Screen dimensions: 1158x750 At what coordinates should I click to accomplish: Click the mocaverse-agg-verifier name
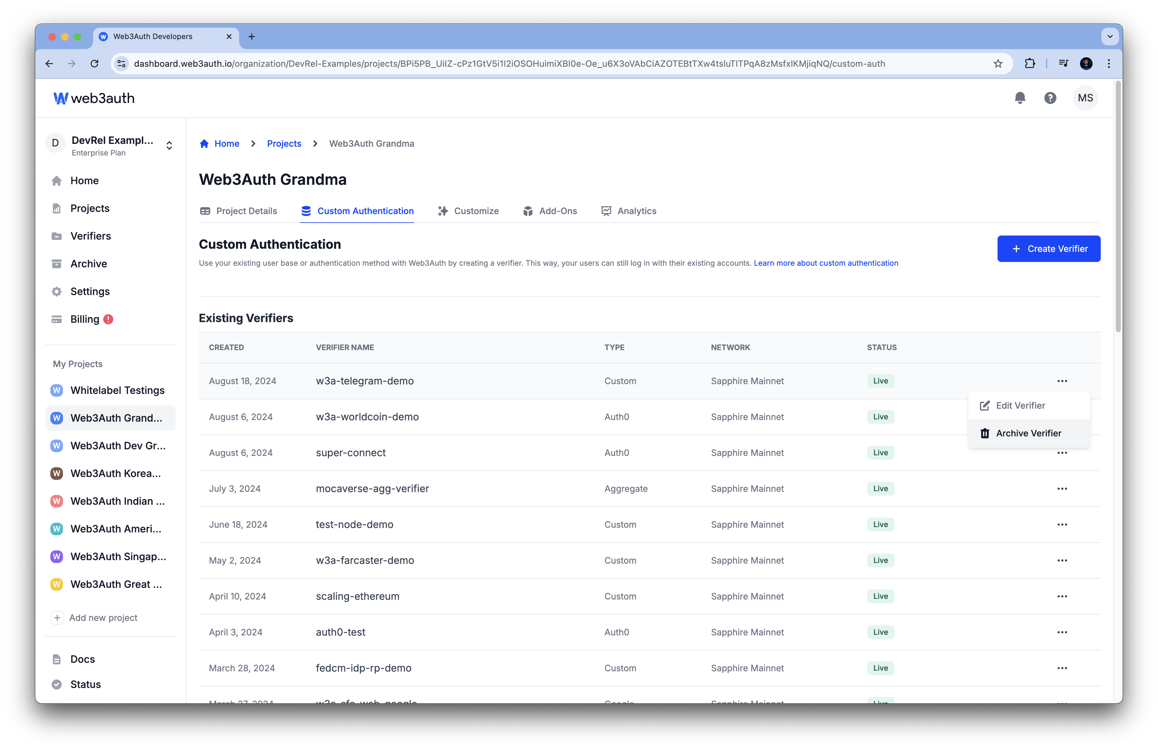point(372,489)
